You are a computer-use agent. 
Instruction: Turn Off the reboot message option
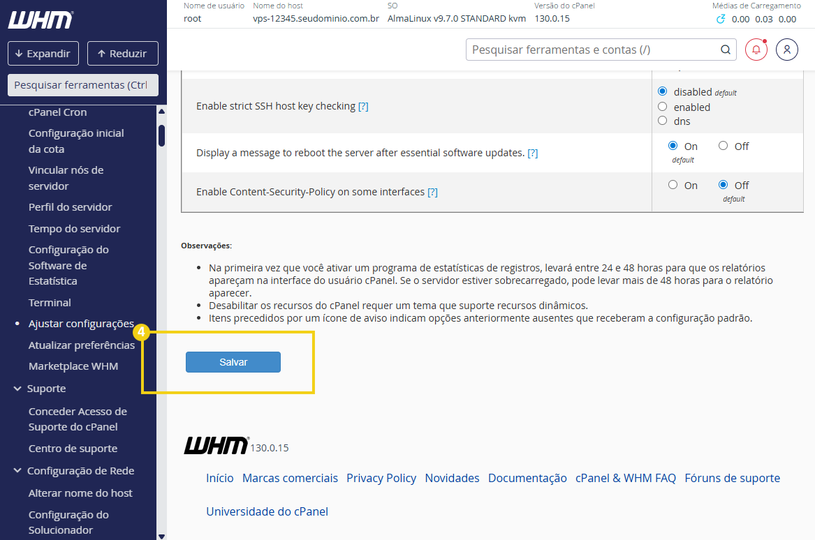(724, 146)
